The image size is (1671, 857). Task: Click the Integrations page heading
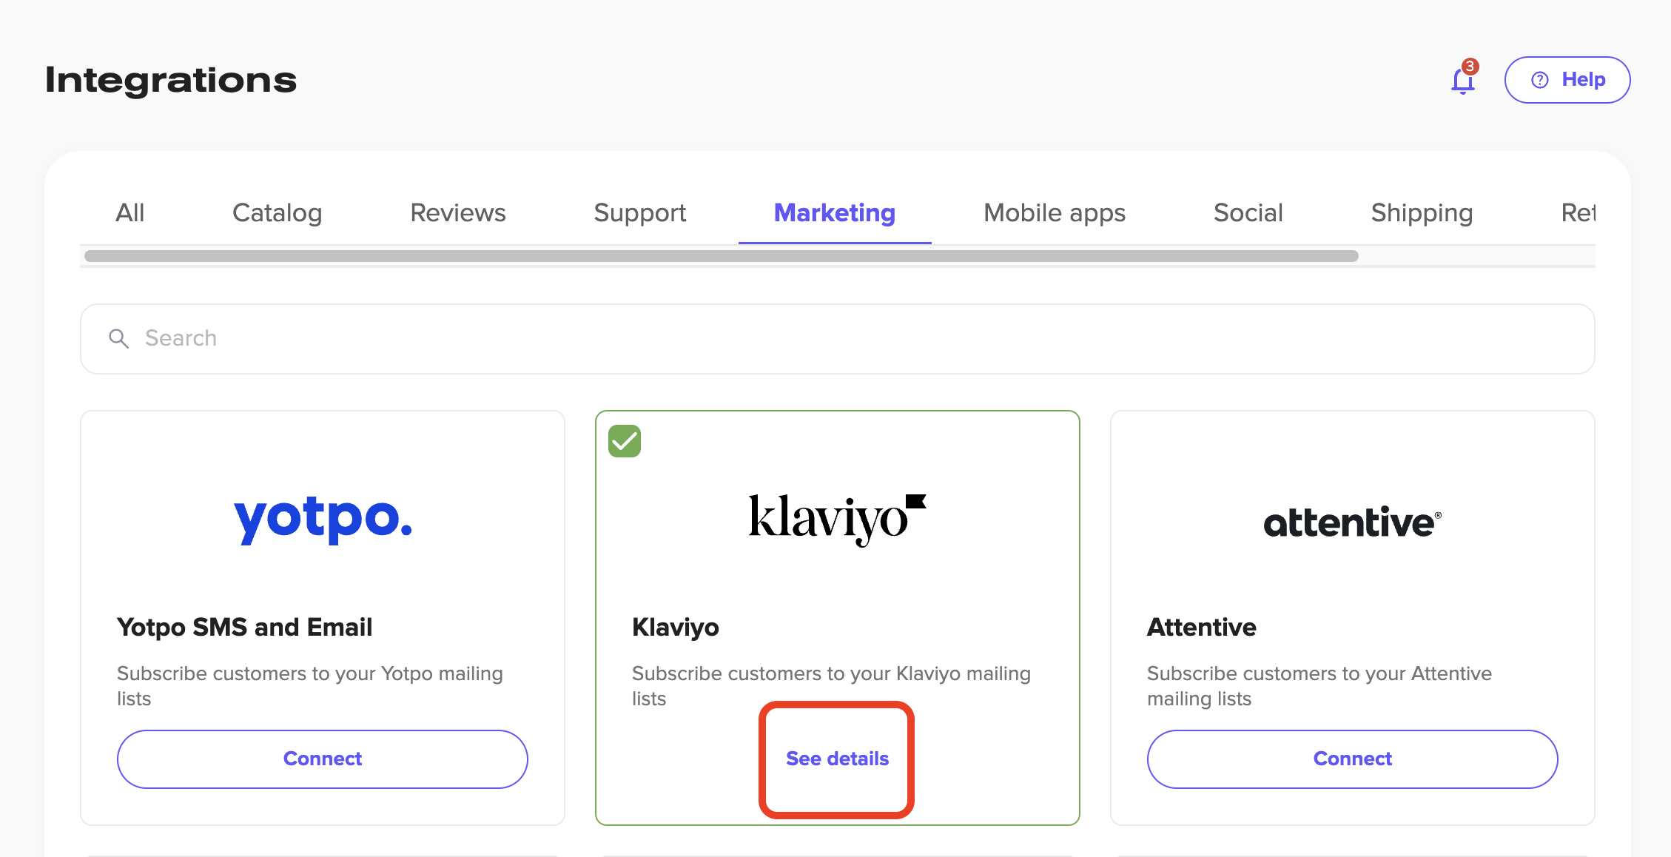[171, 80]
